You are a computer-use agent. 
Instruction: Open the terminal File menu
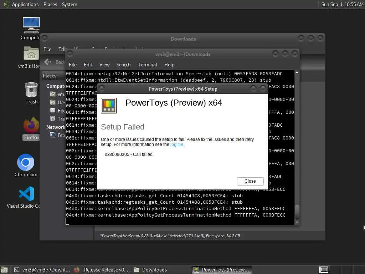point(73,65)
